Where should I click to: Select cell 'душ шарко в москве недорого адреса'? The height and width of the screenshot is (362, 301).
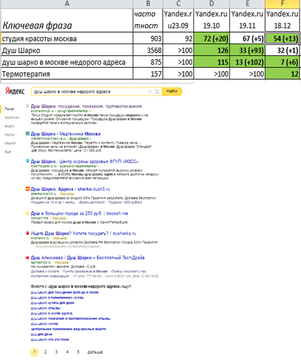[67, 62]
